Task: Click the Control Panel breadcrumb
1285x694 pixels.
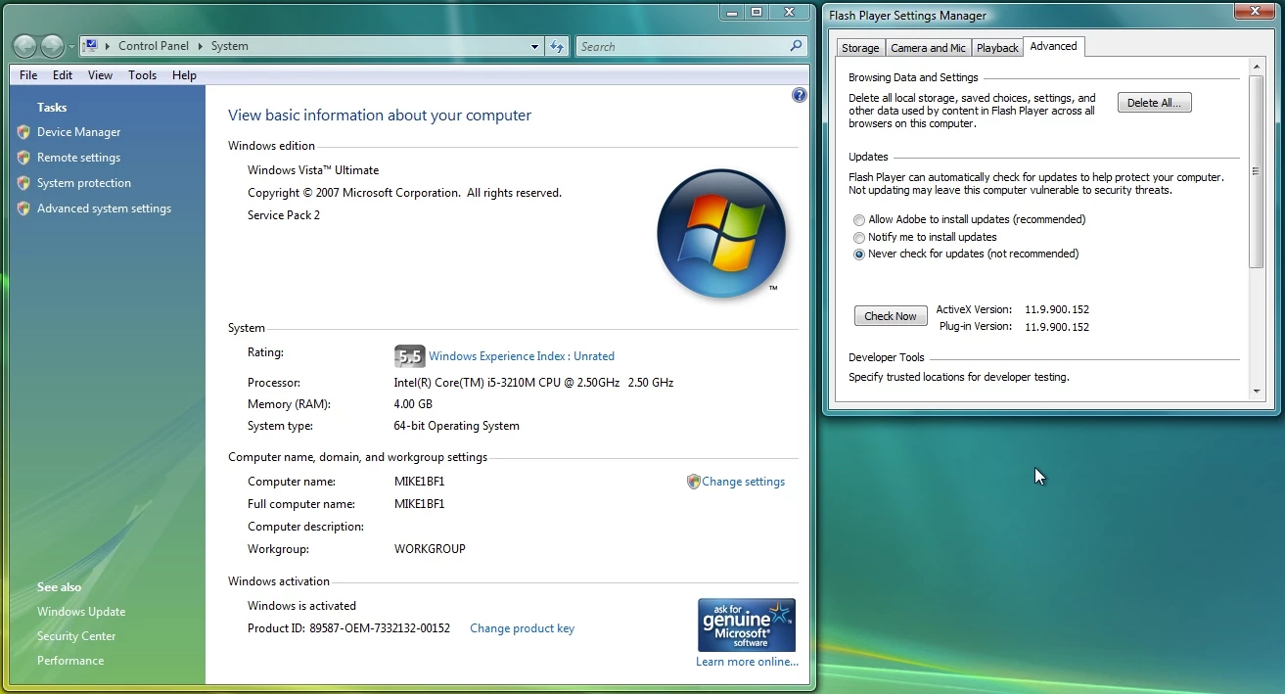Action: coord(155,46)
